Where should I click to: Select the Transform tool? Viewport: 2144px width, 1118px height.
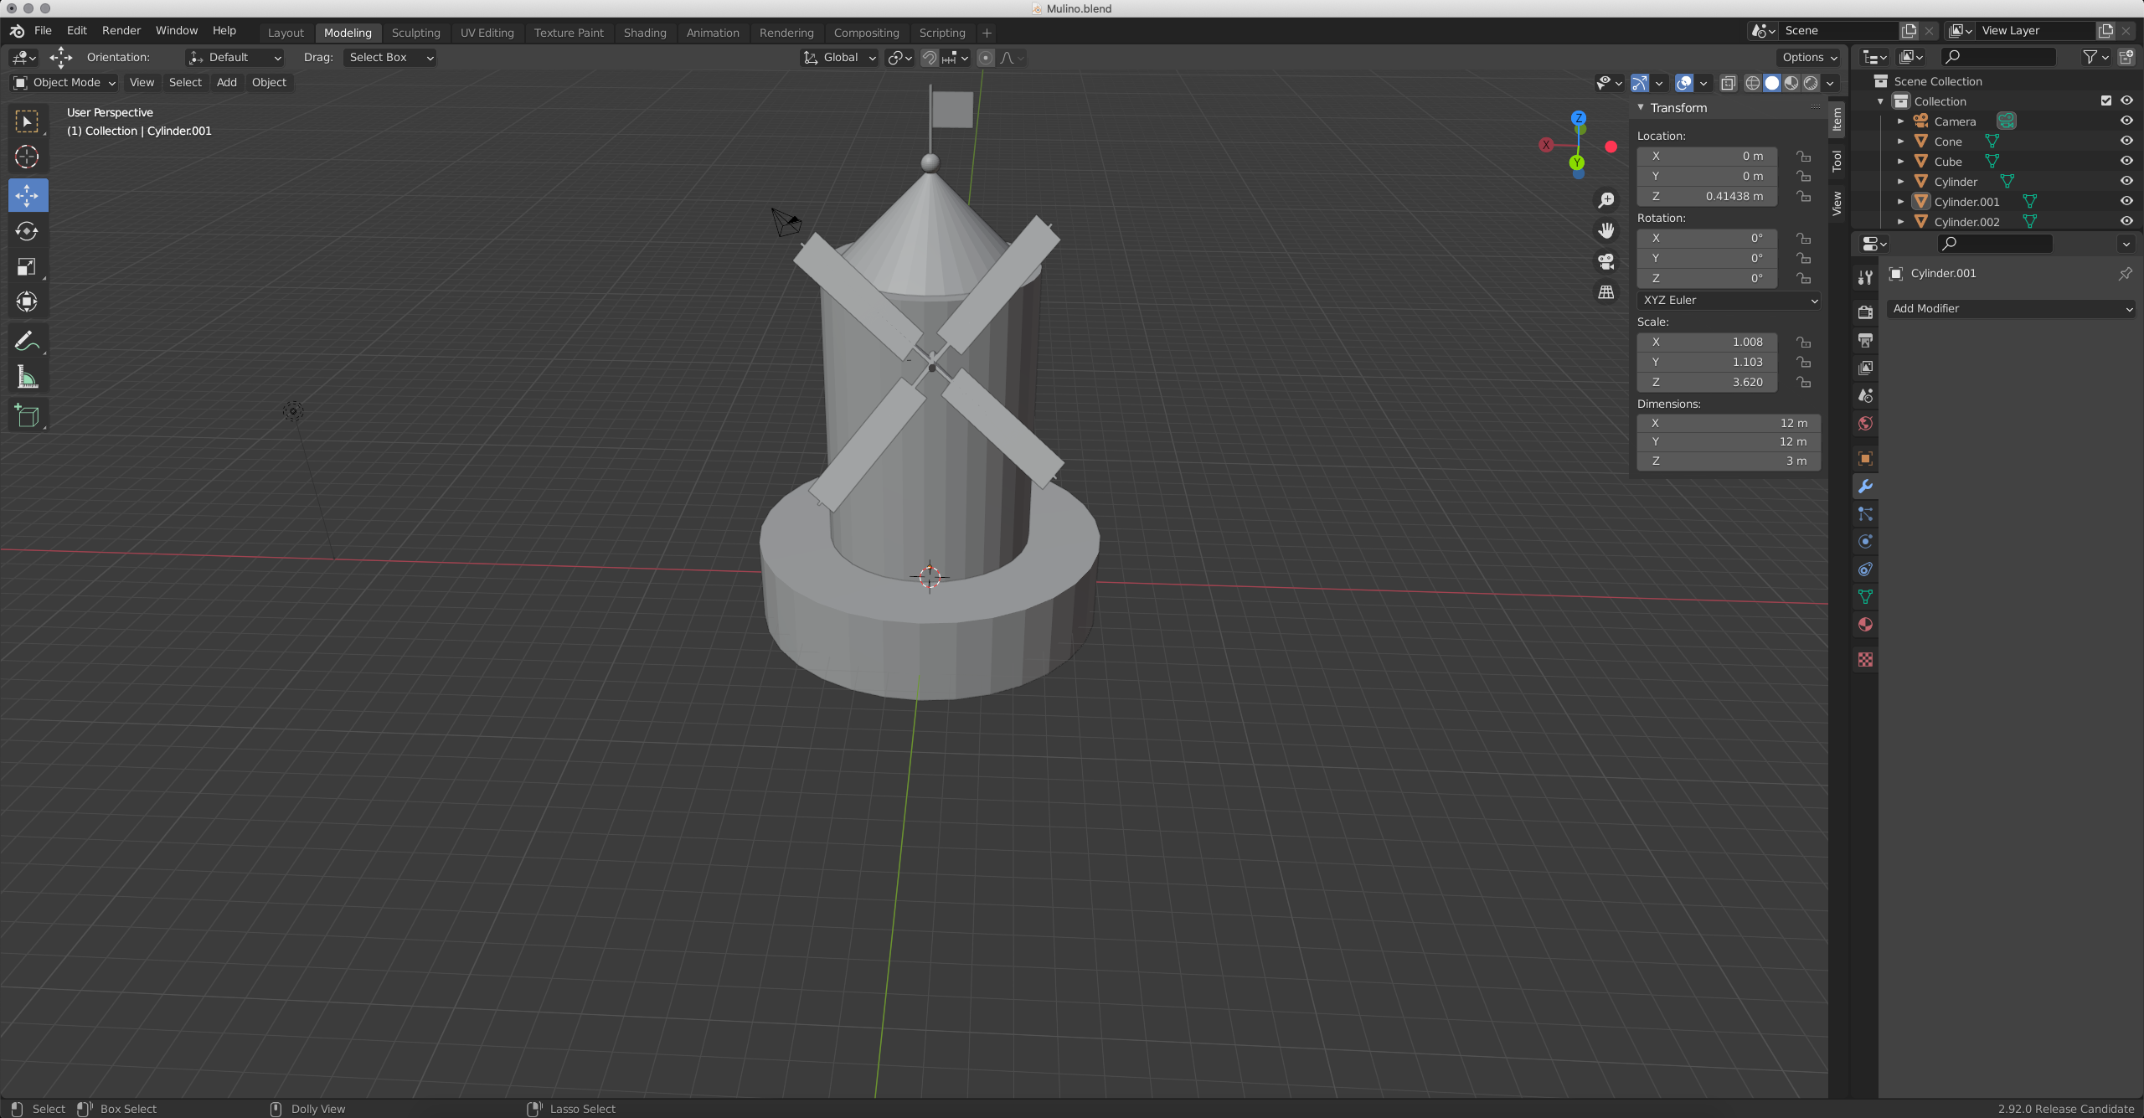(x=27, y=302)
